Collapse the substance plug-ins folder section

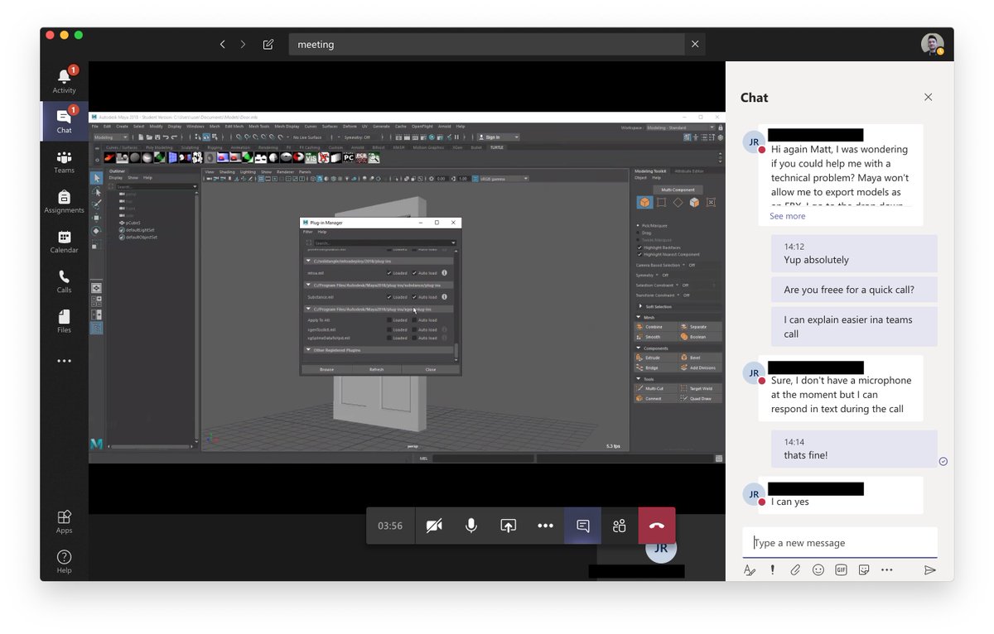click(308, 285)
